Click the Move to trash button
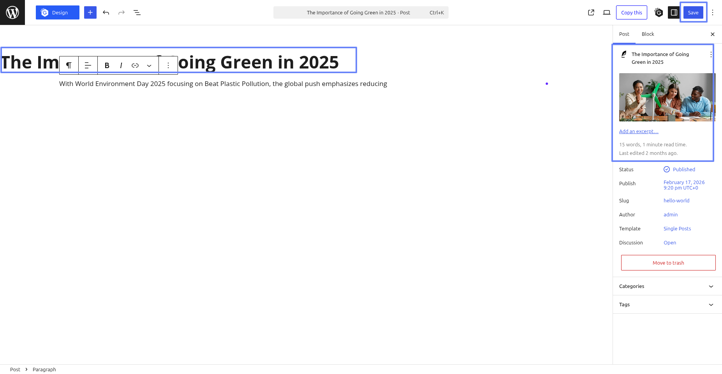Image resolution: width=722 pixels, height=374 pixels. pyautogui.click(x=668, y=263)
